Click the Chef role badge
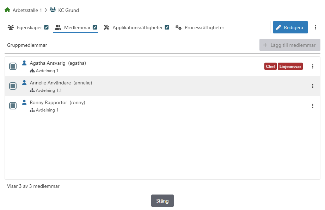The width and height of the screenshot is (325, 210). click(270, 66)
